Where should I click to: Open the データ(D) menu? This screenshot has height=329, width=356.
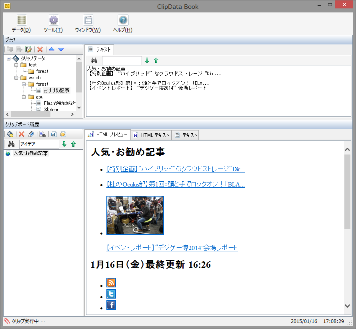21,24
